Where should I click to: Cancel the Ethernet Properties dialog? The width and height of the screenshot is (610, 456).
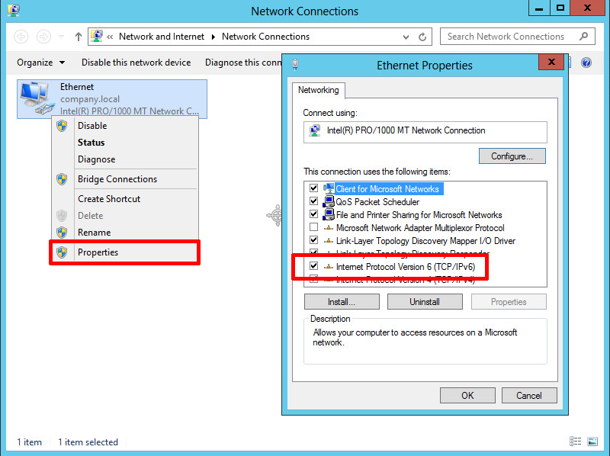tap(529, 395)
